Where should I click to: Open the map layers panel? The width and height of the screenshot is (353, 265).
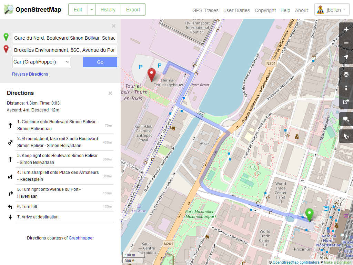pos(346,74)
